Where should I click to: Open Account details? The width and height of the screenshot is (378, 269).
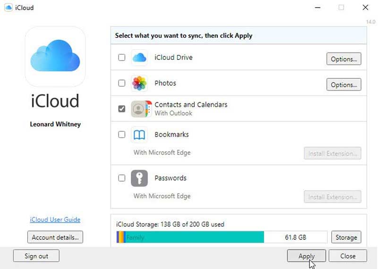coord(55,237)
